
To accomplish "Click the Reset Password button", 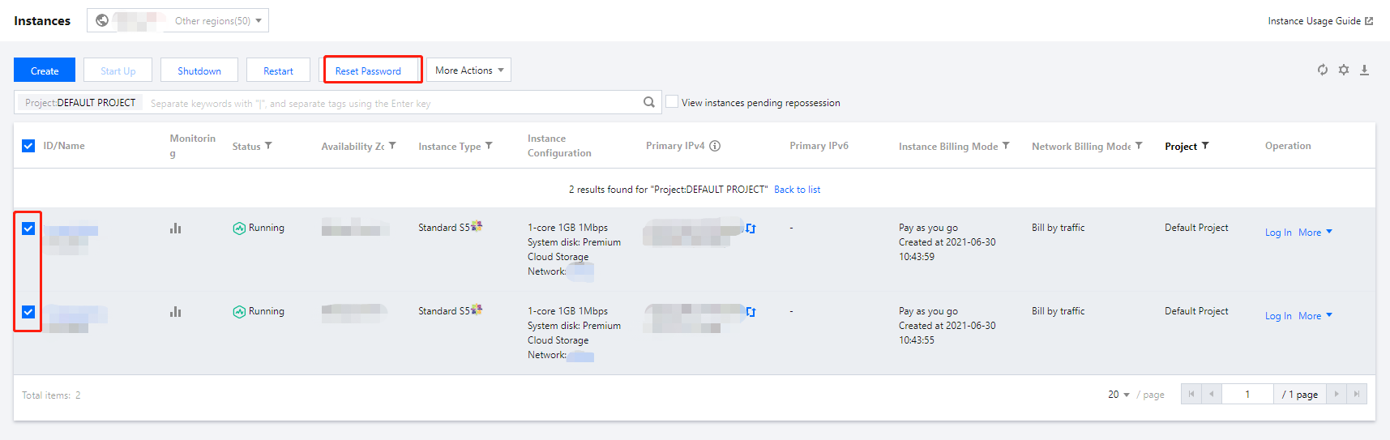I will (369, 70).
